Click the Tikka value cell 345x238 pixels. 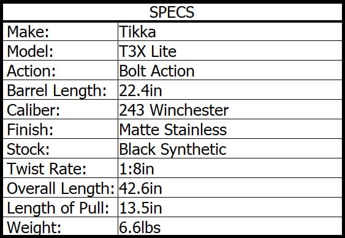pos(230,32)
